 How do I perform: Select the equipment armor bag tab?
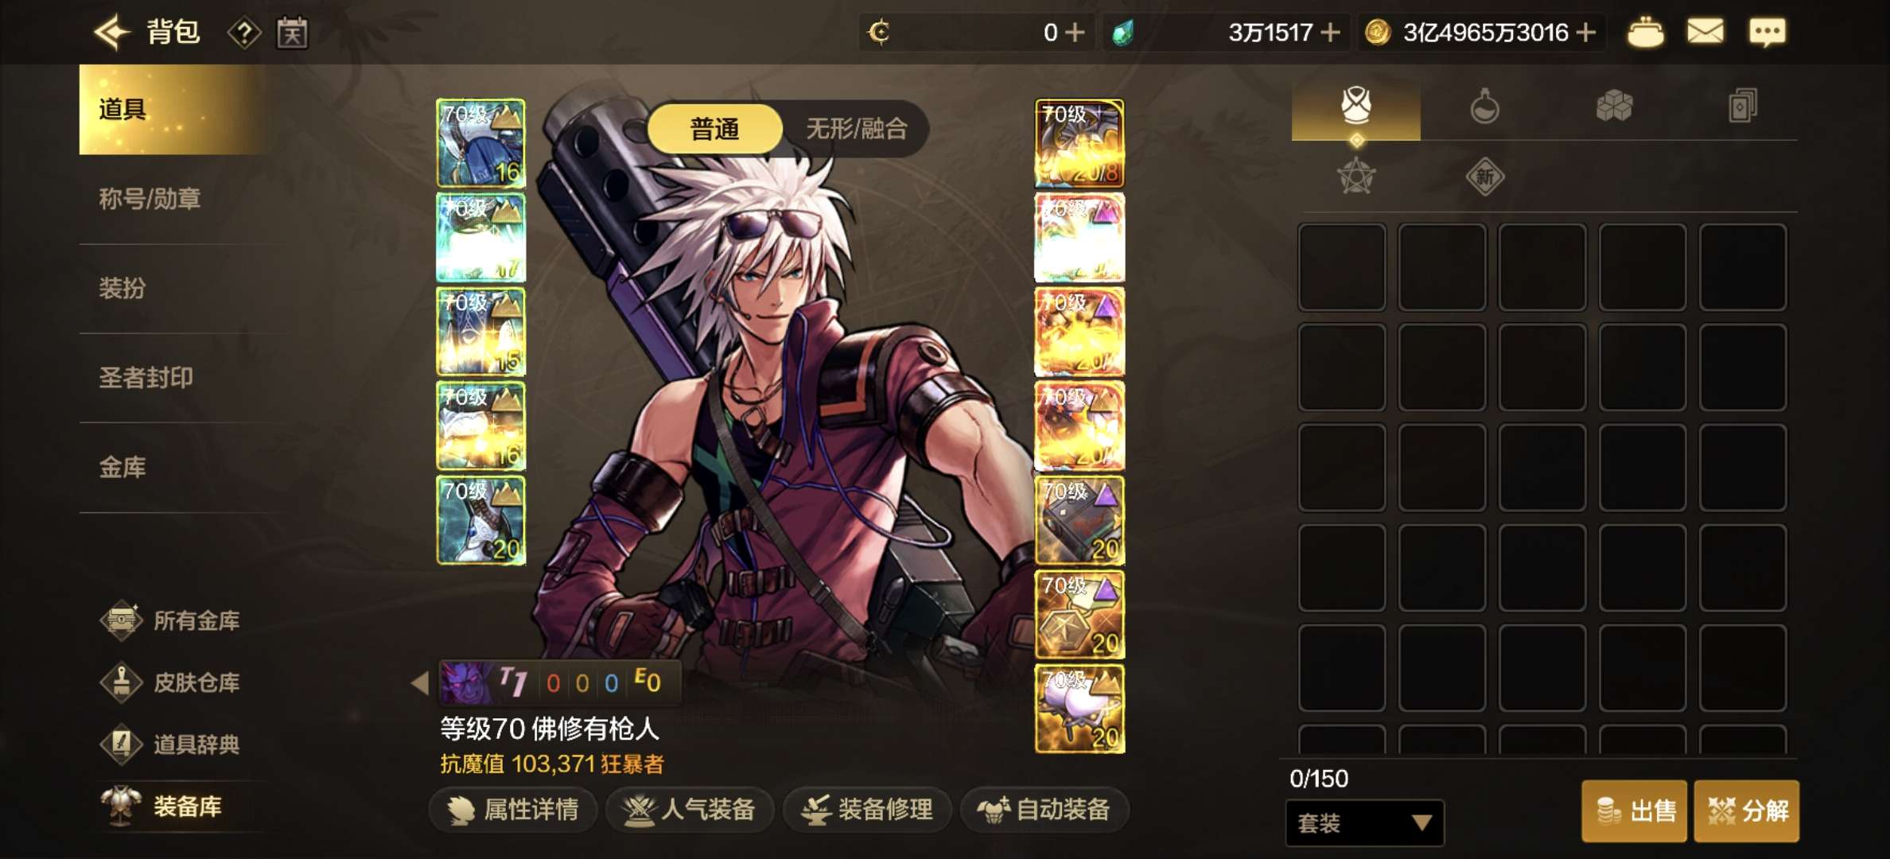pos(1356,105)
